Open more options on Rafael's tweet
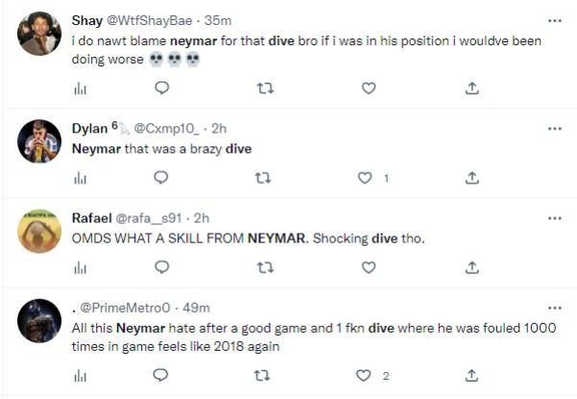This screenshot has width=577, height=399. (x=554, y=217)
